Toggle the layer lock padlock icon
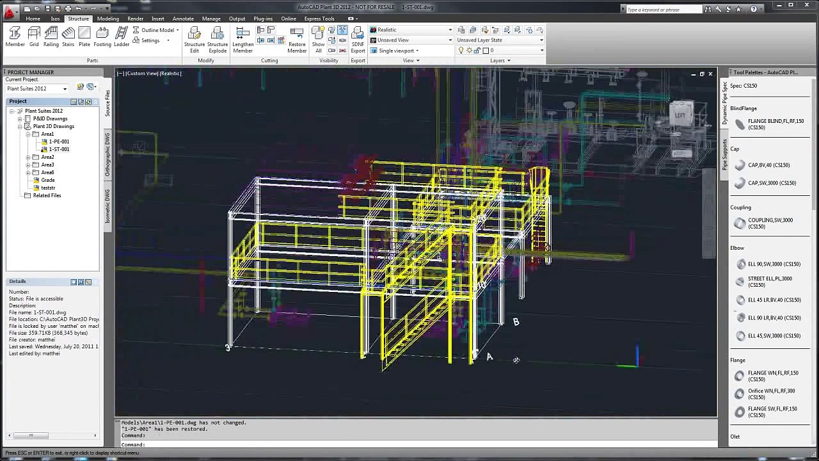The width and height of the screenshot is (819, 461). pyautogui.click(x=477, y=50)
